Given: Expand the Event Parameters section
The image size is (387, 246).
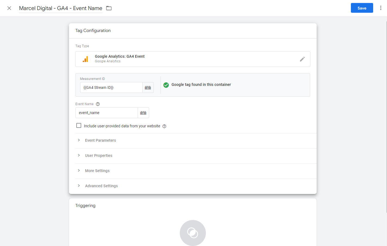Looking at the screenshot, I should (100, 140).
